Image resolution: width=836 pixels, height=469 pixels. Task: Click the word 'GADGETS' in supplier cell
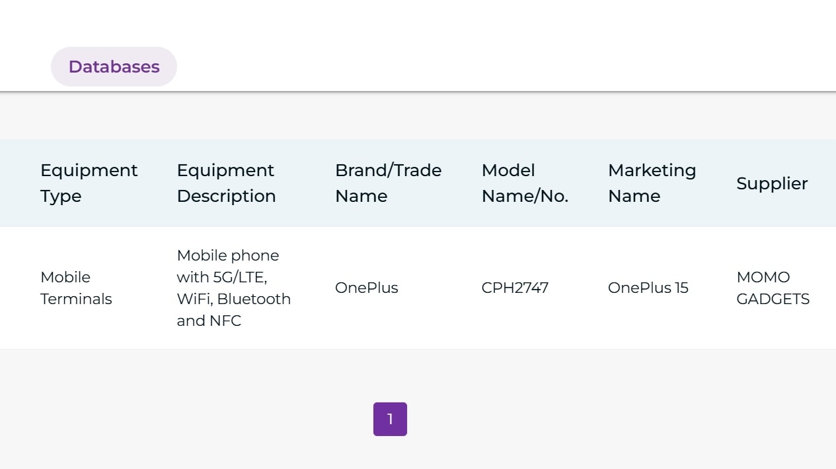773,299
